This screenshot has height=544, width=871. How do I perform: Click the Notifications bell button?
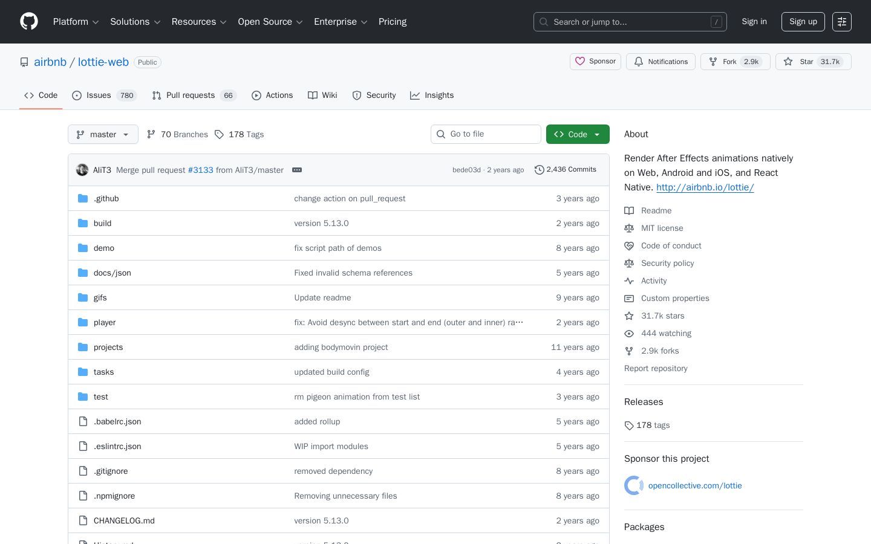point(661,62)
